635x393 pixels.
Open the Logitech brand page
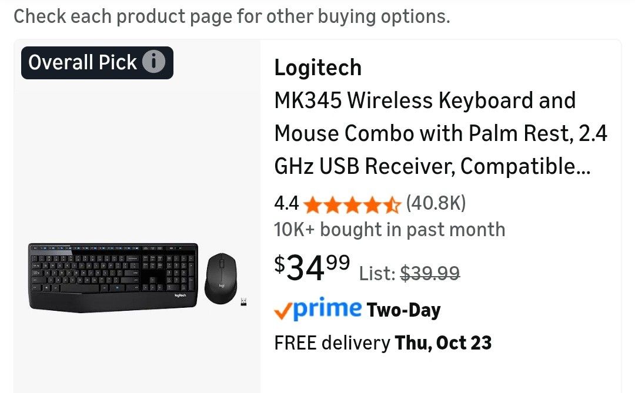coord(317,68)
